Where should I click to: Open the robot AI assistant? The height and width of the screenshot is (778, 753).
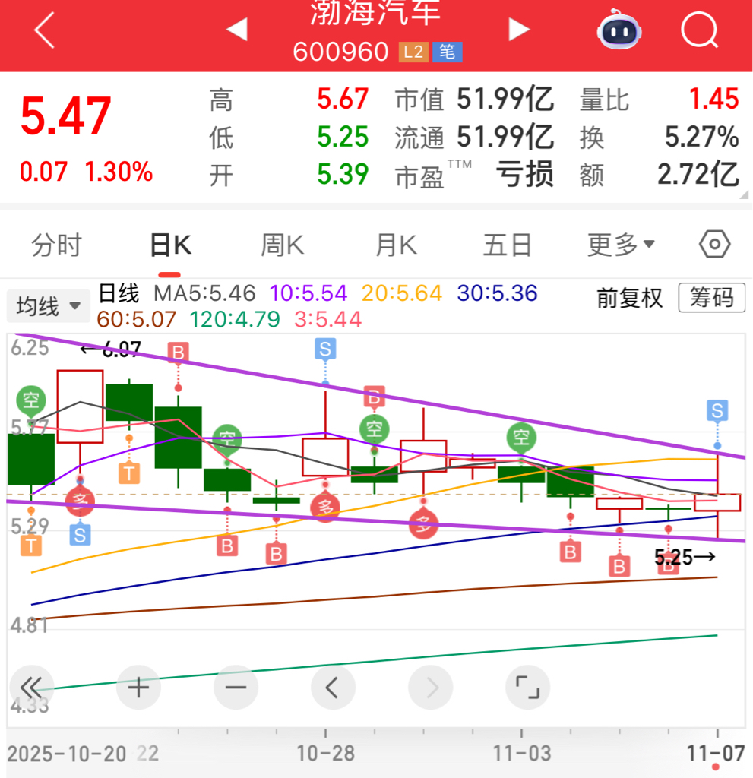(619, 30)
